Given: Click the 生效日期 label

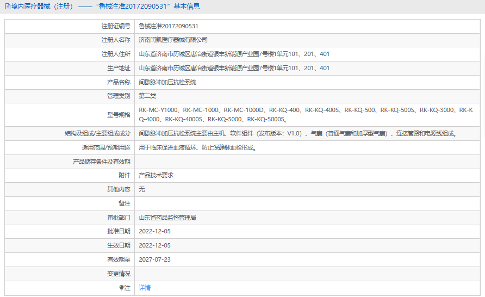Looking at the screenshot, I should (x=119, y=246).
